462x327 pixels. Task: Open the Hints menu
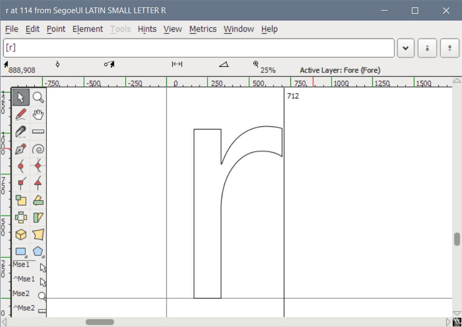pos(147,29)
